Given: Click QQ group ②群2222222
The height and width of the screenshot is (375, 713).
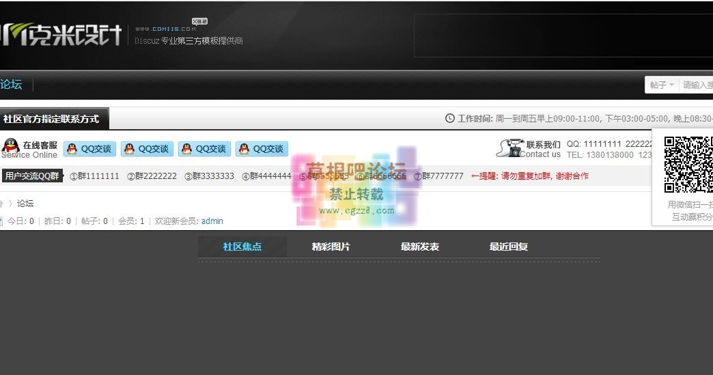Looking at the screenshot, I should [152, 176].
